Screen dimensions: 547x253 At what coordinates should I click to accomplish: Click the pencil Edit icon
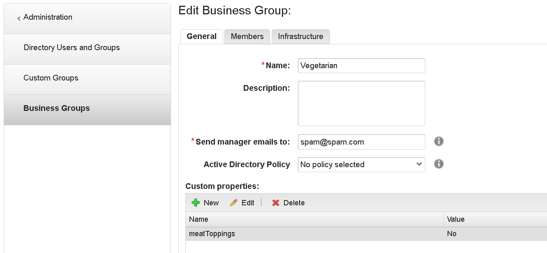tap(233, 202)
